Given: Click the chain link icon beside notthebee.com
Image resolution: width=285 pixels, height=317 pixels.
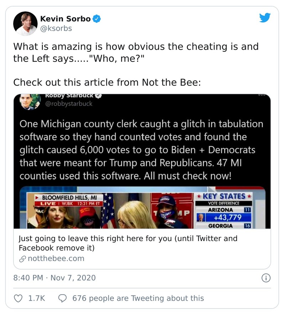Looking at the screenshot, I should point(22,259).
